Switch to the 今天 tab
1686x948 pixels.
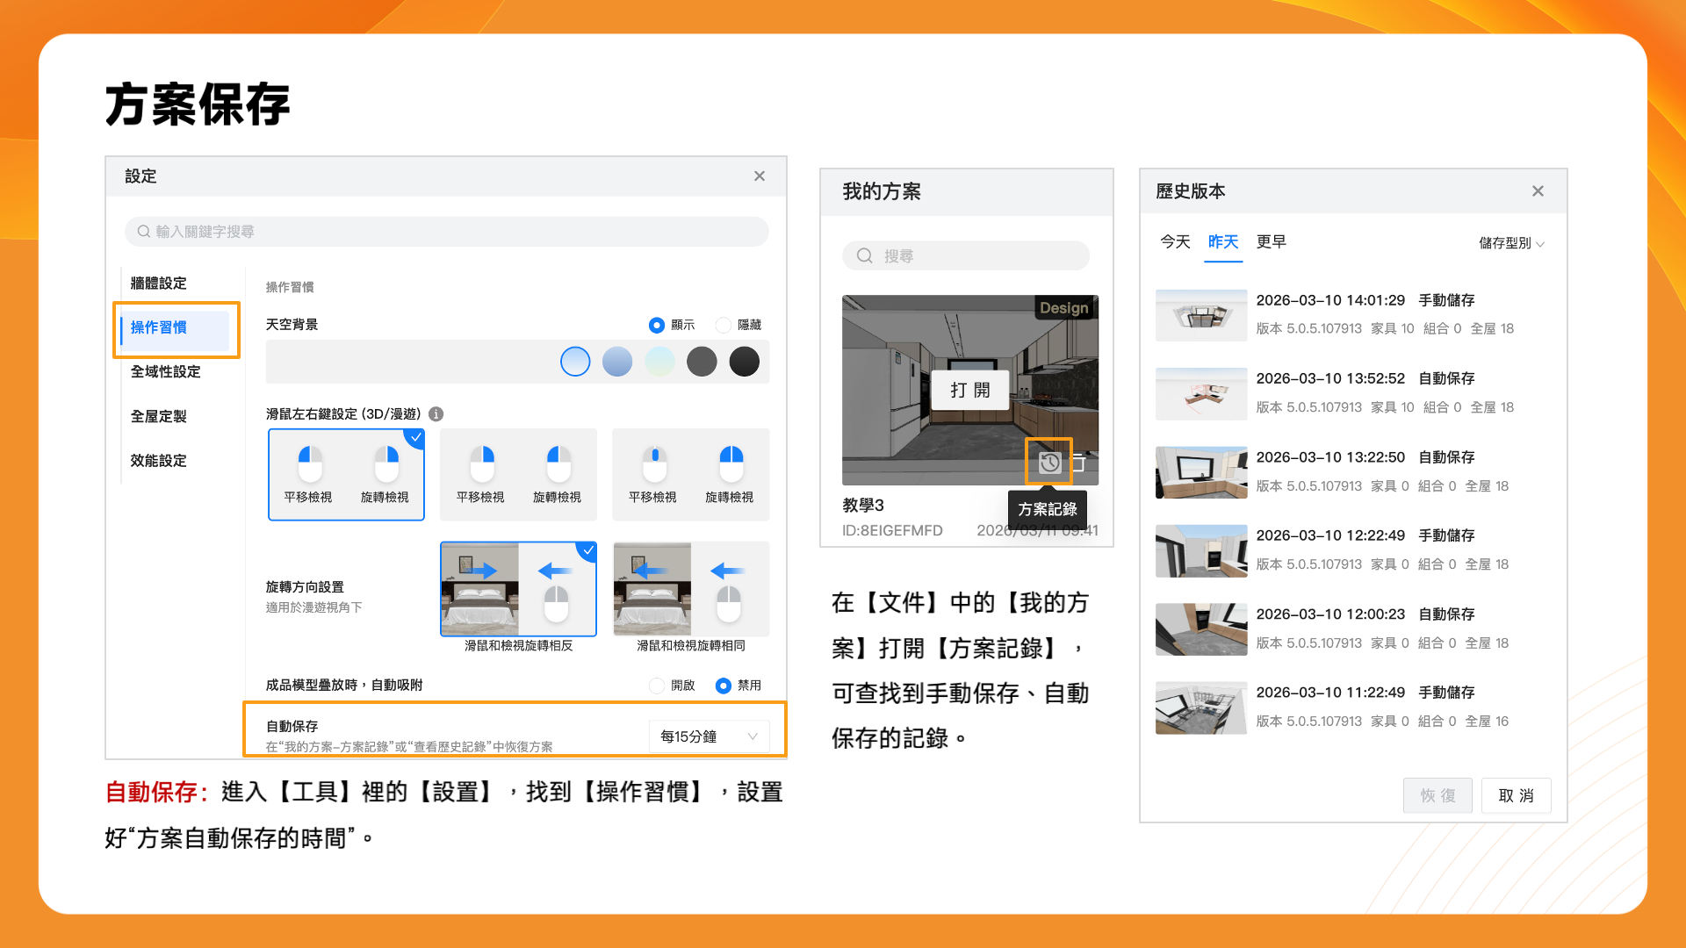(1175, 241)
